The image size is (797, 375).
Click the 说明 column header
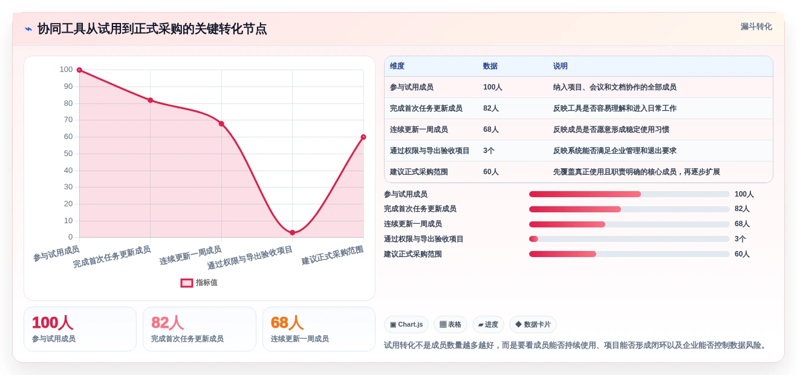pyautogui.click(x=561, y=67)
